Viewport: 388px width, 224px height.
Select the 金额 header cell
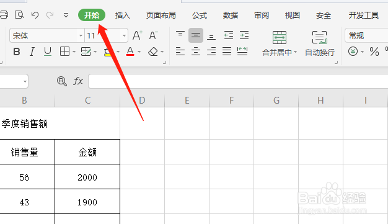click(87, 152)
